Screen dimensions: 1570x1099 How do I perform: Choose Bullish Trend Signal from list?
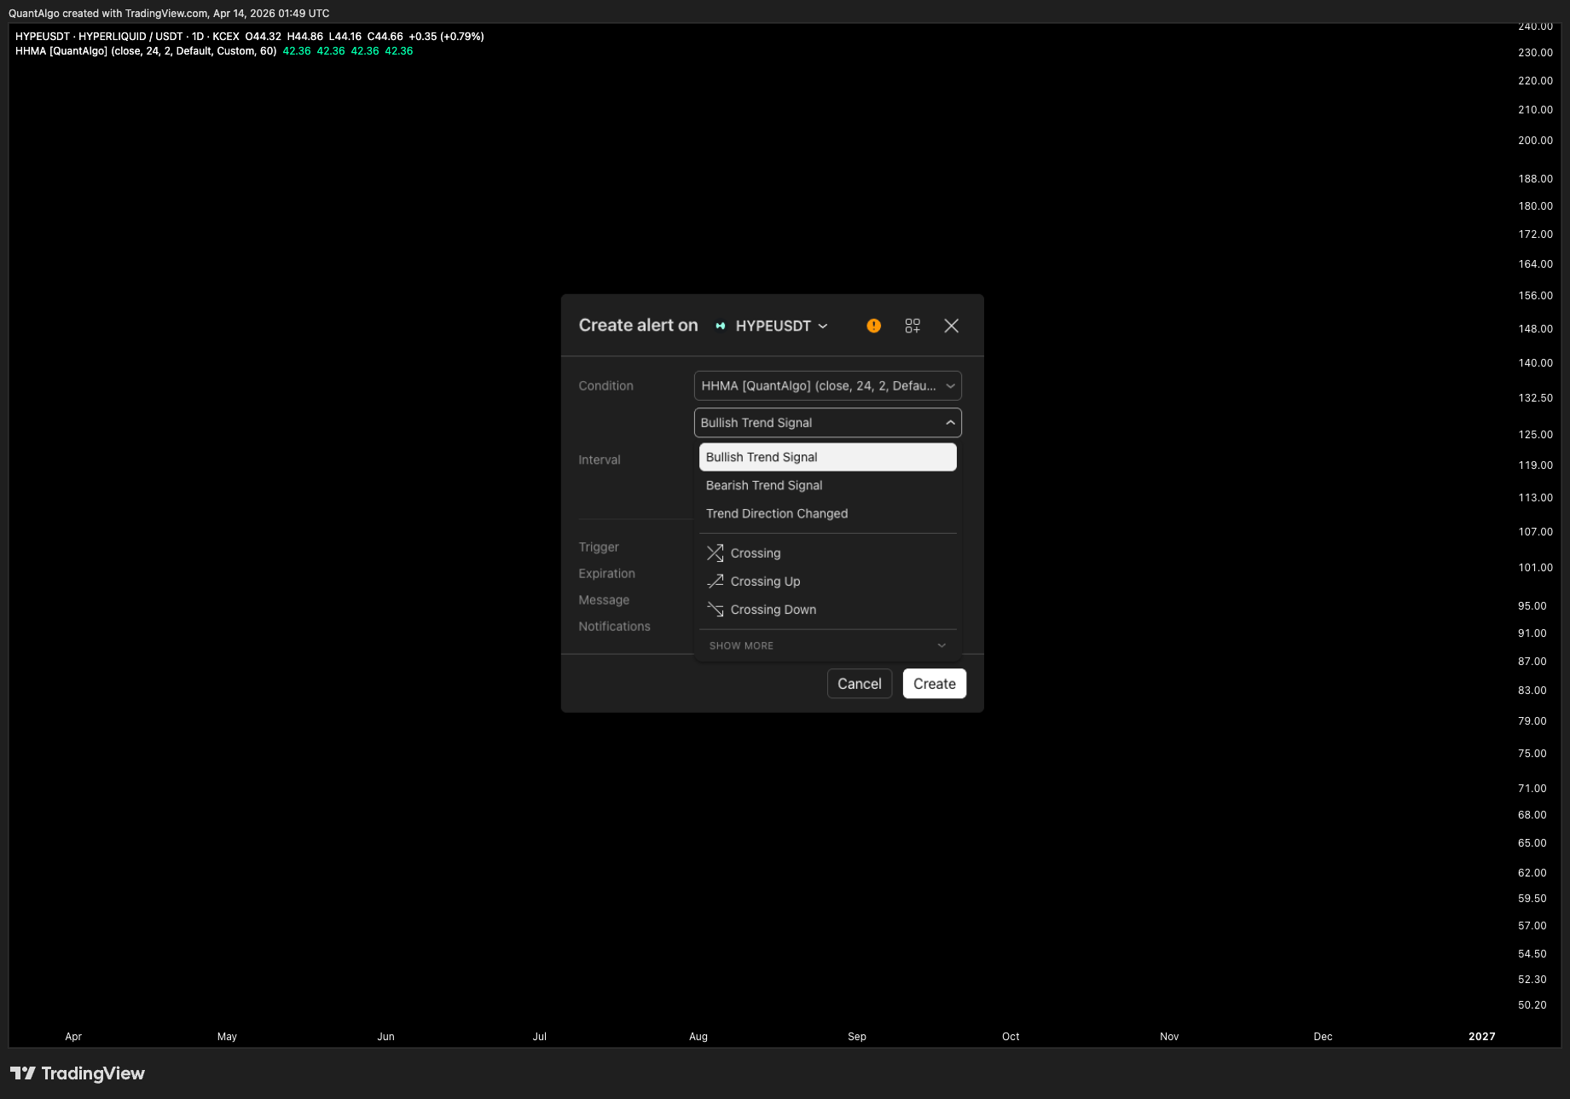click(x=828, y=457)
